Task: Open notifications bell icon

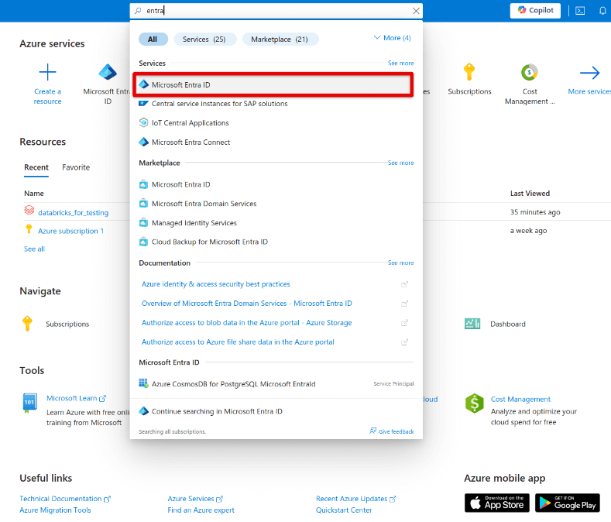Action: [602, 11]
